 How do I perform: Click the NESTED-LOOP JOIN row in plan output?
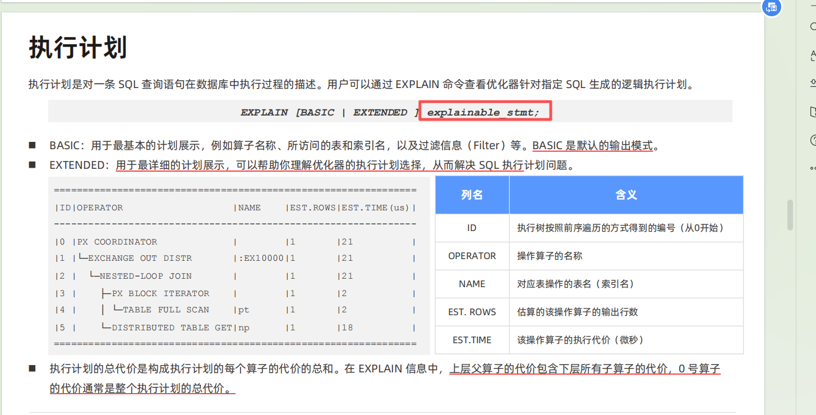[x=145, y=276]
